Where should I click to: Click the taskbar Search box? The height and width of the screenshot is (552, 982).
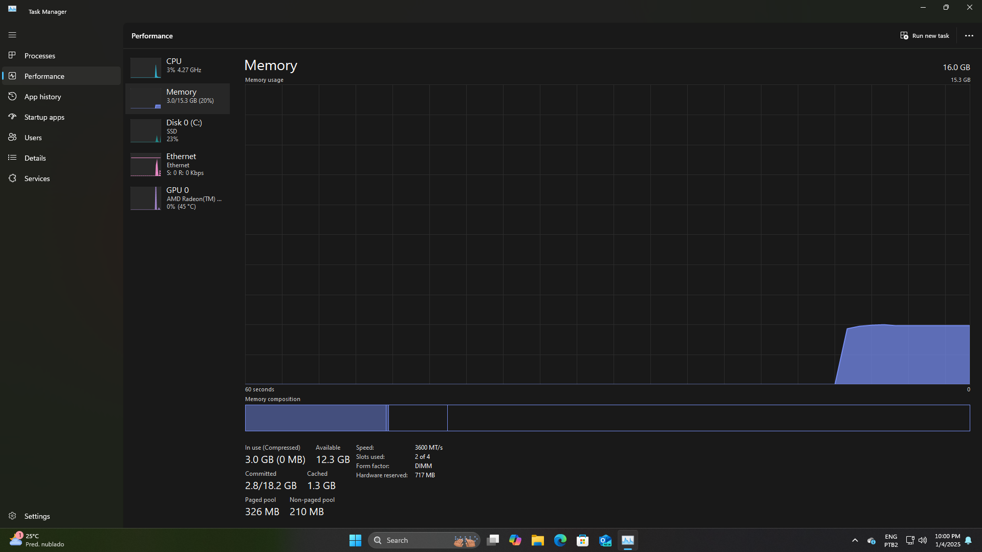pyautogui.click(x=424, y=540)
